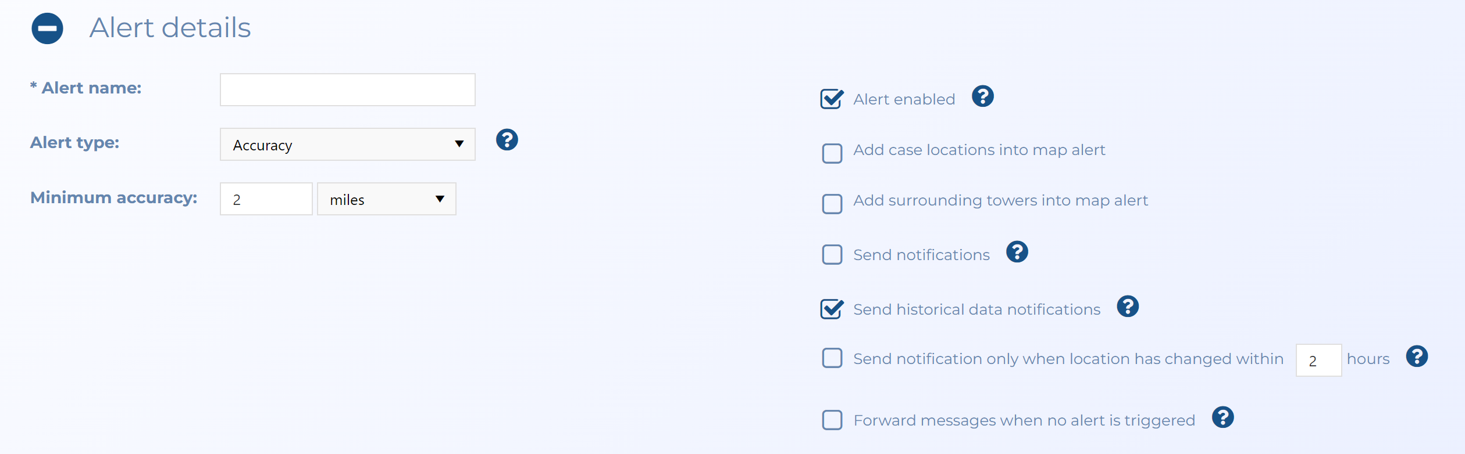Open the Alert type Accuracy dropdown
The height and width of the screenshot is (454, 1465).
click(x=347, y=145)
